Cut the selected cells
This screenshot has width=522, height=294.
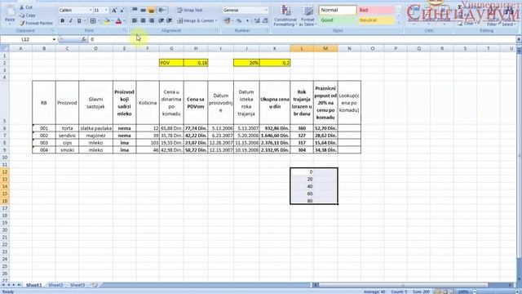[x=26, y=7]
